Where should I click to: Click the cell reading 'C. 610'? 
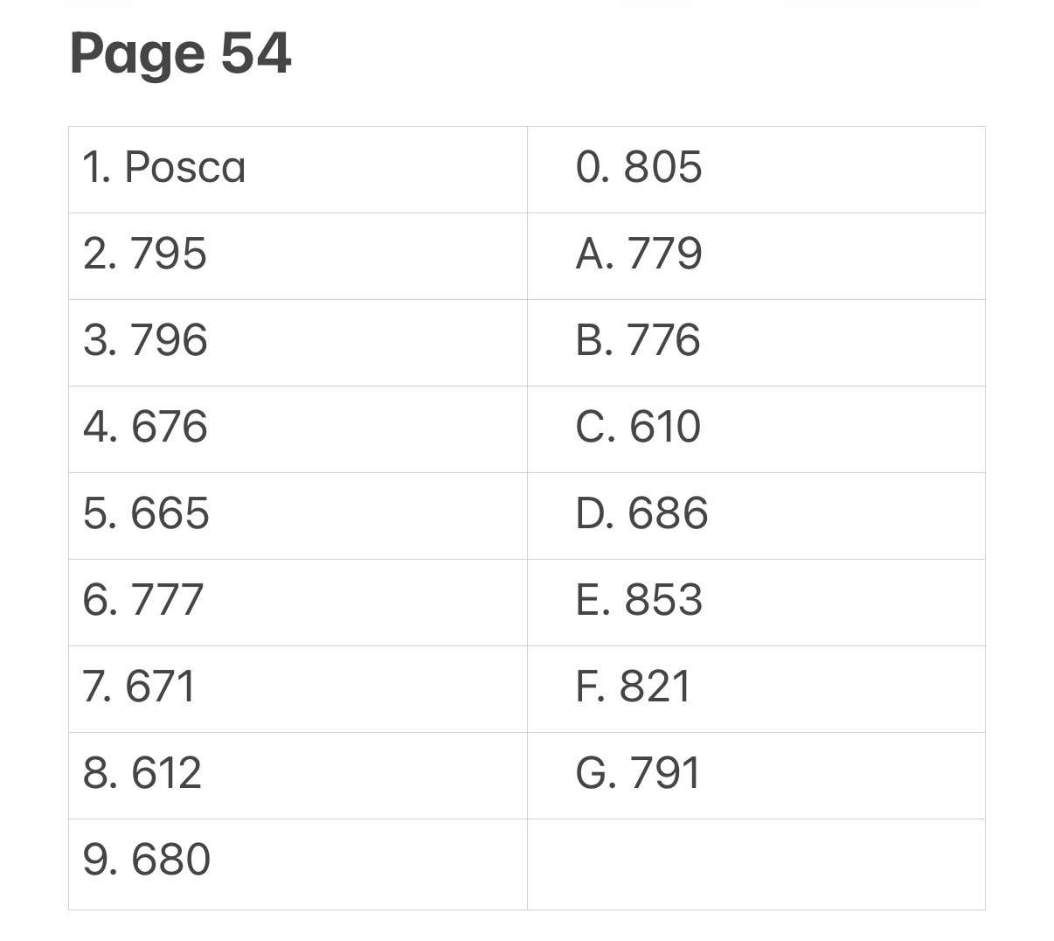(756, 429)
